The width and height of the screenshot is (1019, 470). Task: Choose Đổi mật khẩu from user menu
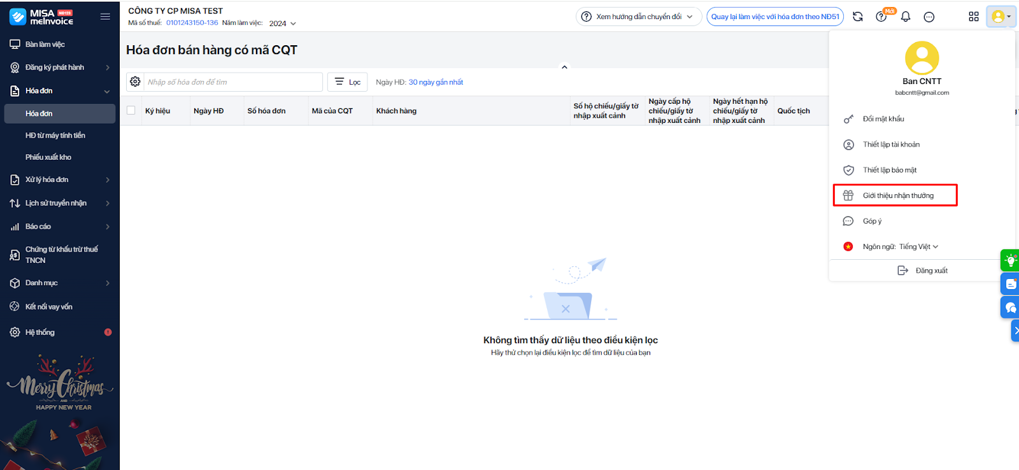point(883,119)
